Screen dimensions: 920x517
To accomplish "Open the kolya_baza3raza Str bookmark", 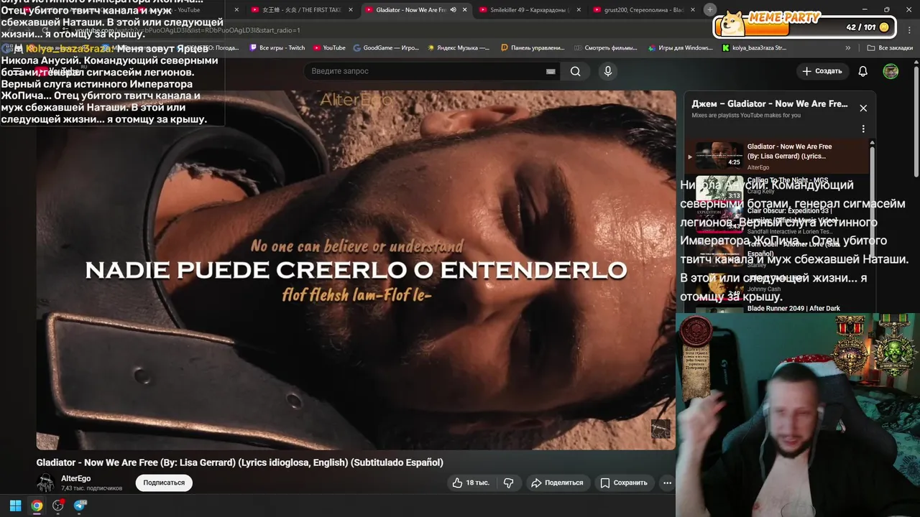I will click(x=754, y=48).
